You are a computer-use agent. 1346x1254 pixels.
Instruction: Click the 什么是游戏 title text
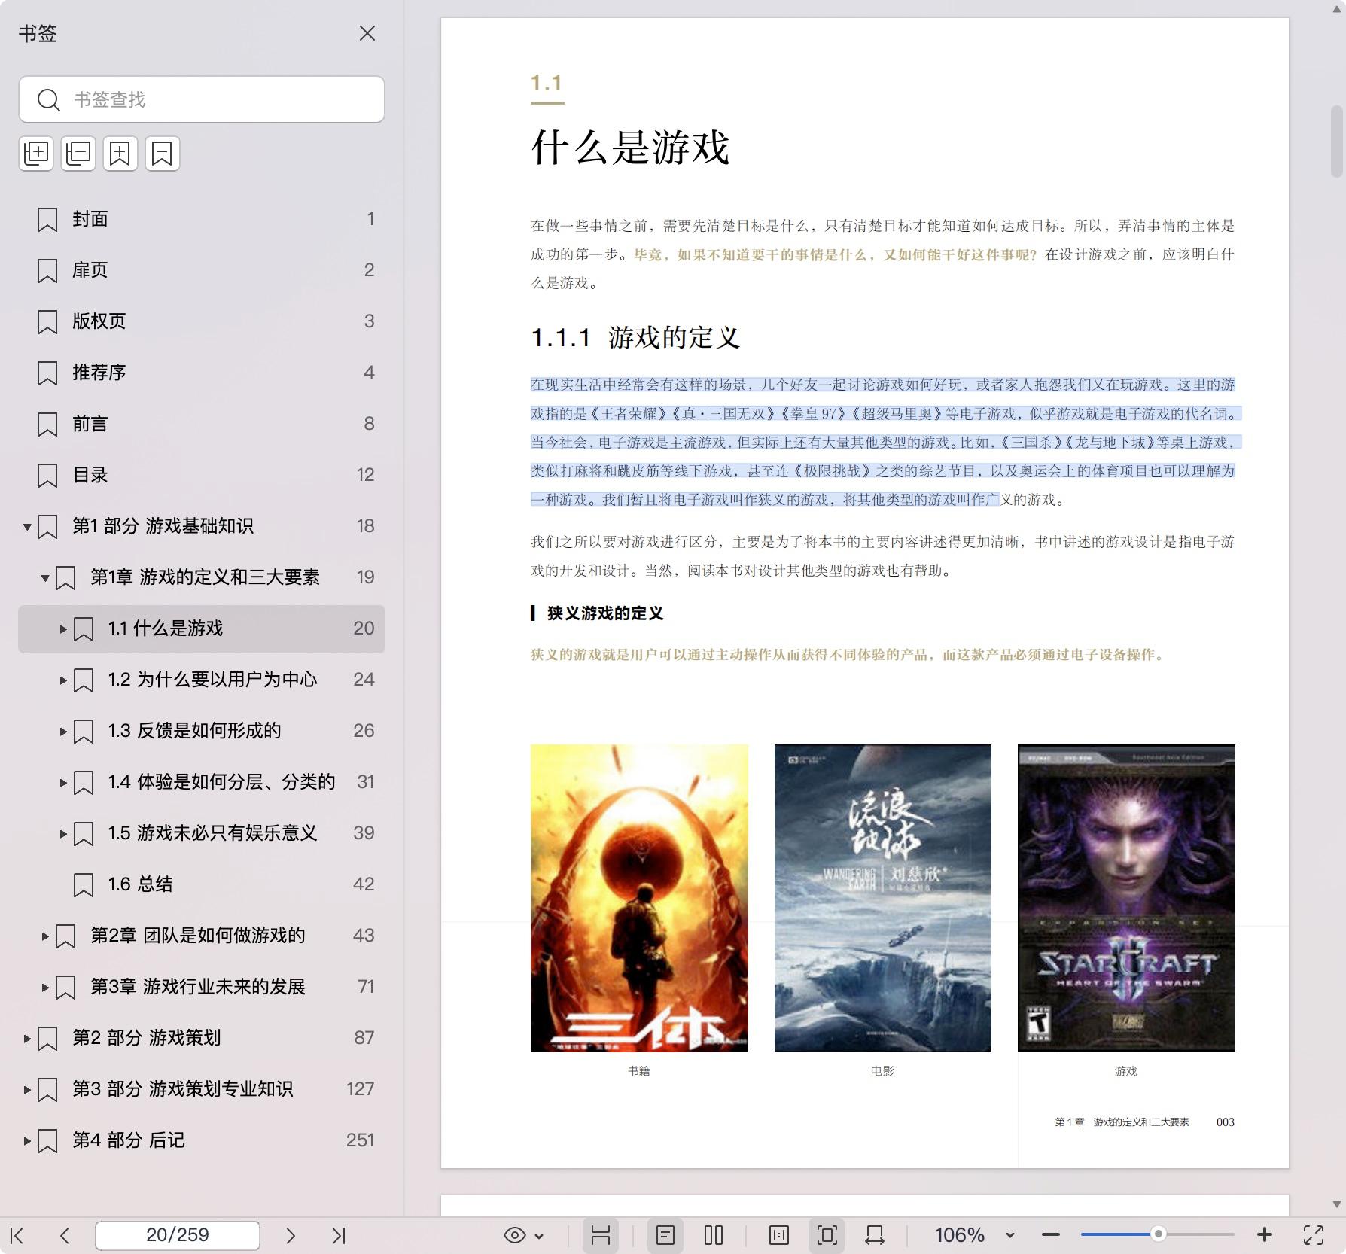click(631, 147)
